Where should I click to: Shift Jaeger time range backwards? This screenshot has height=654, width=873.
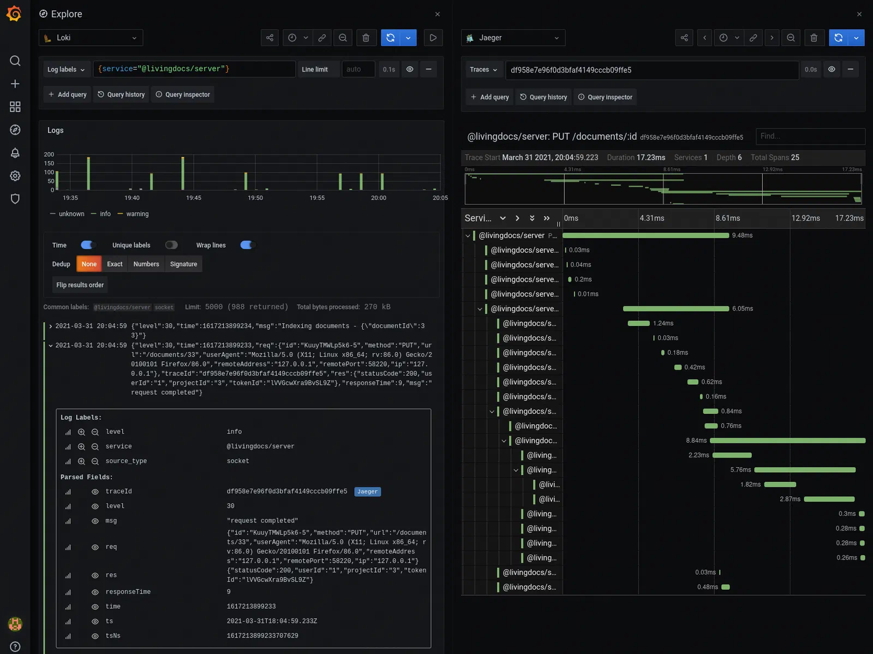[x=704, y=38]
